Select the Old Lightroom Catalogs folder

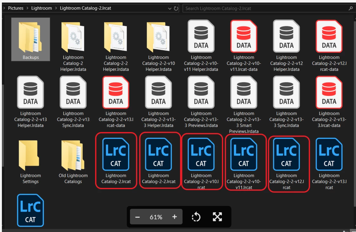coord(73,162)
